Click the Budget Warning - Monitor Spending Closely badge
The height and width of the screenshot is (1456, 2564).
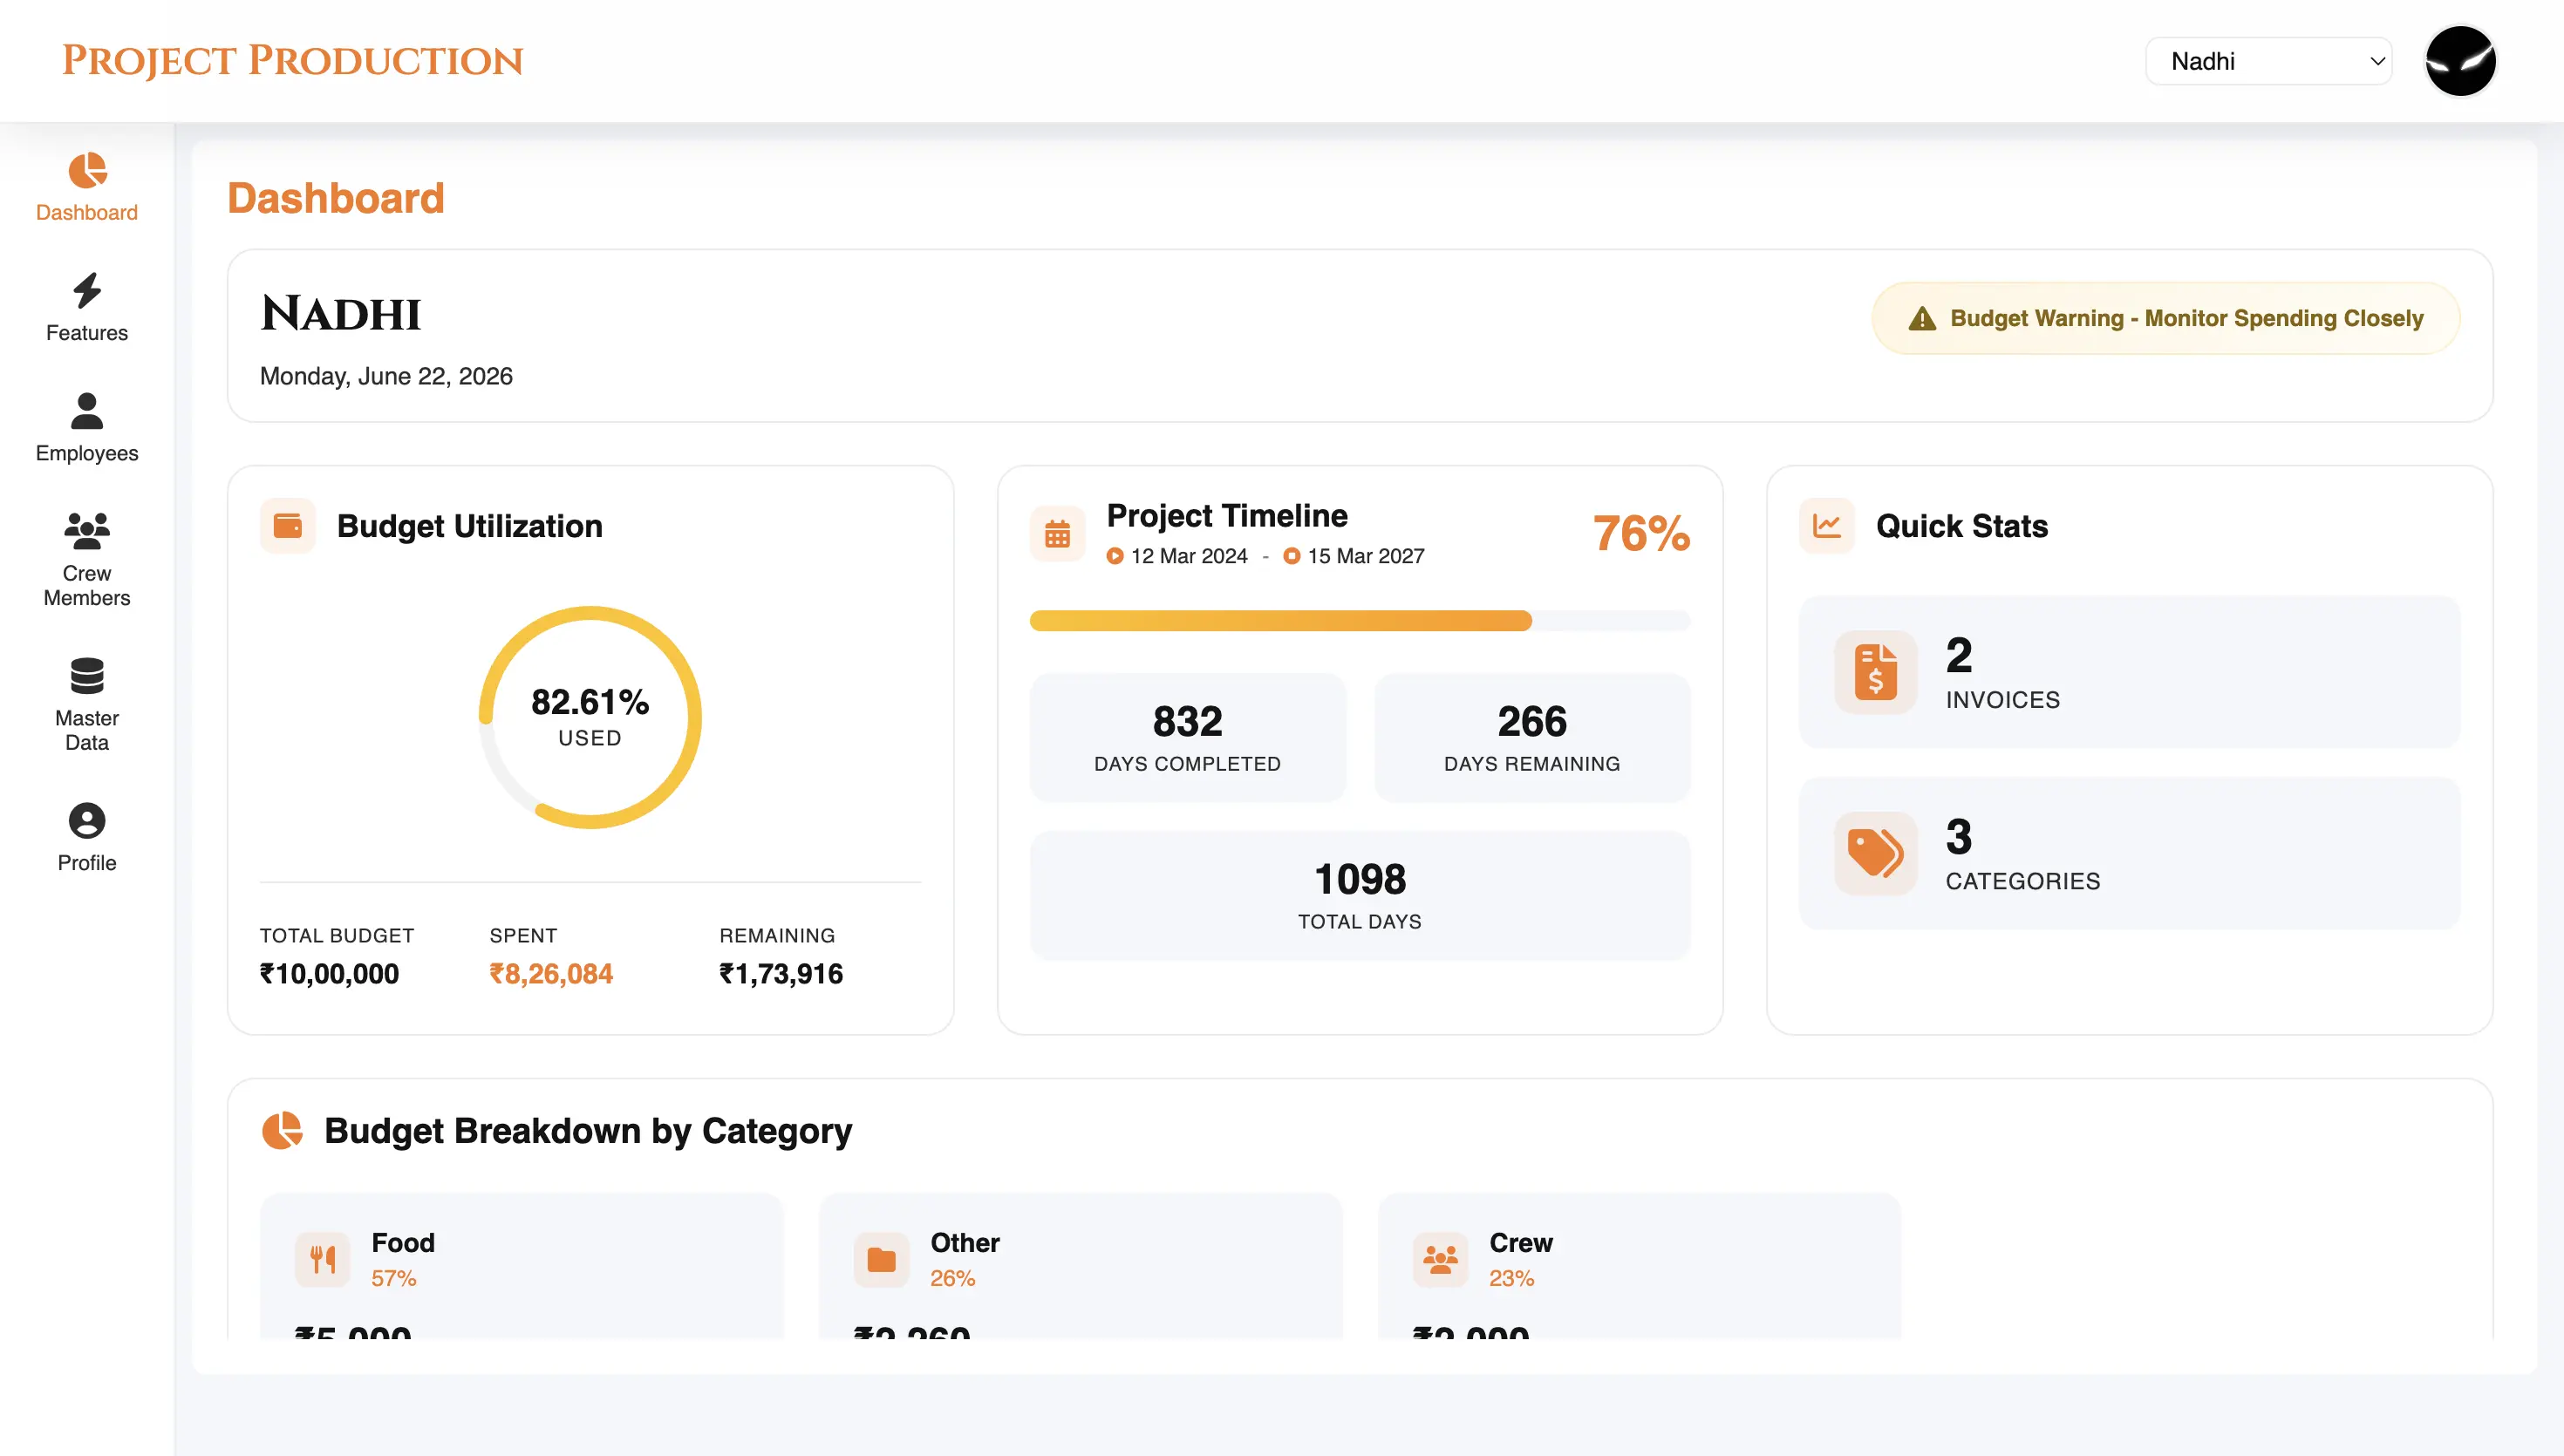2165,319
